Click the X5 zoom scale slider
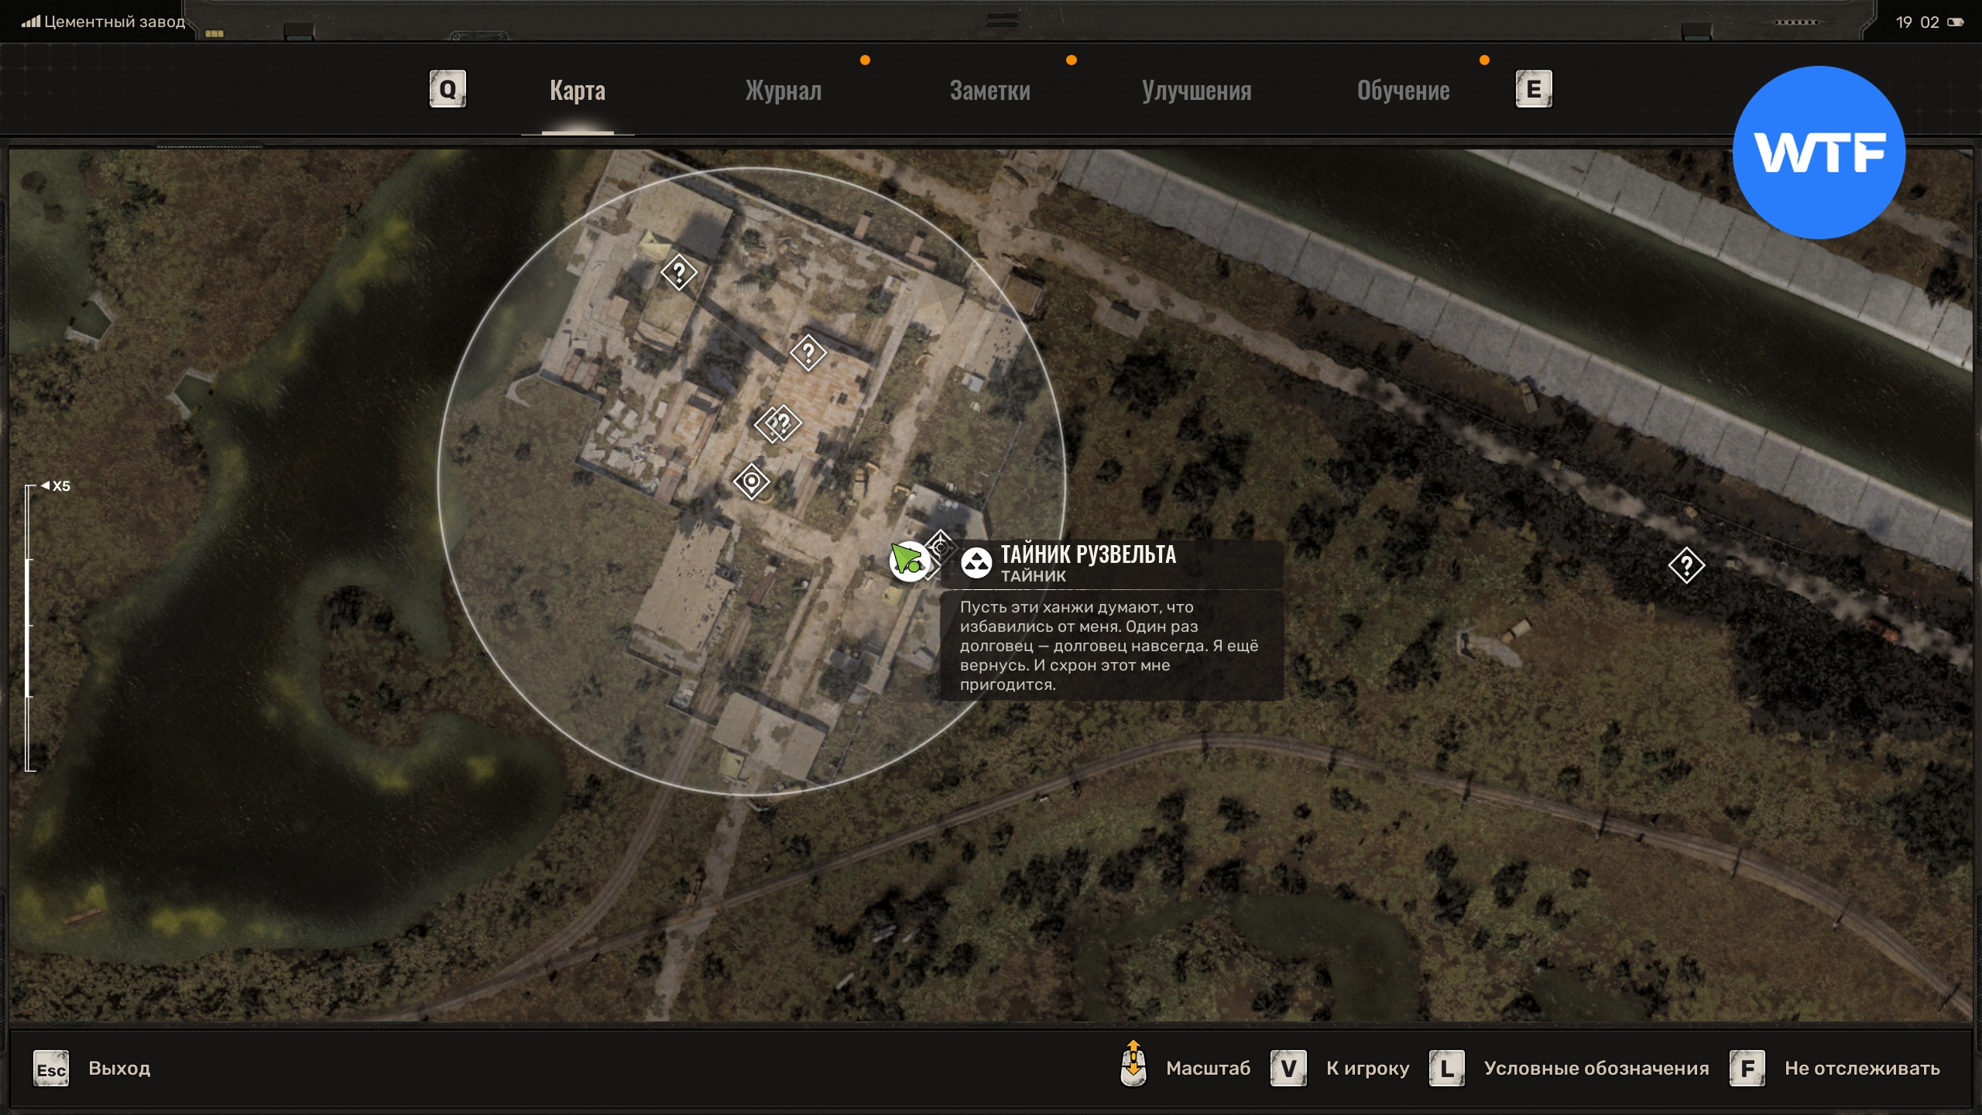1982x1115 pixels. 29,627
